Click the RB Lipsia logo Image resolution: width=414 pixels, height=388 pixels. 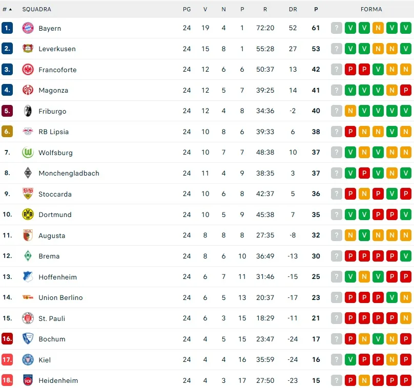tap(28, 132)
